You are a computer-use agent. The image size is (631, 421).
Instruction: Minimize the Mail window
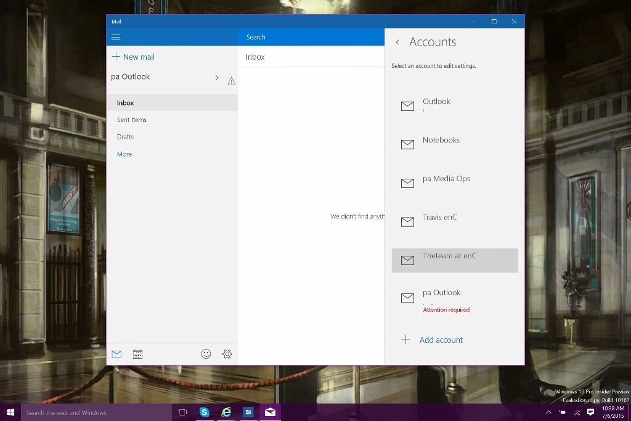pyautogui.click(x=474, y=22)
